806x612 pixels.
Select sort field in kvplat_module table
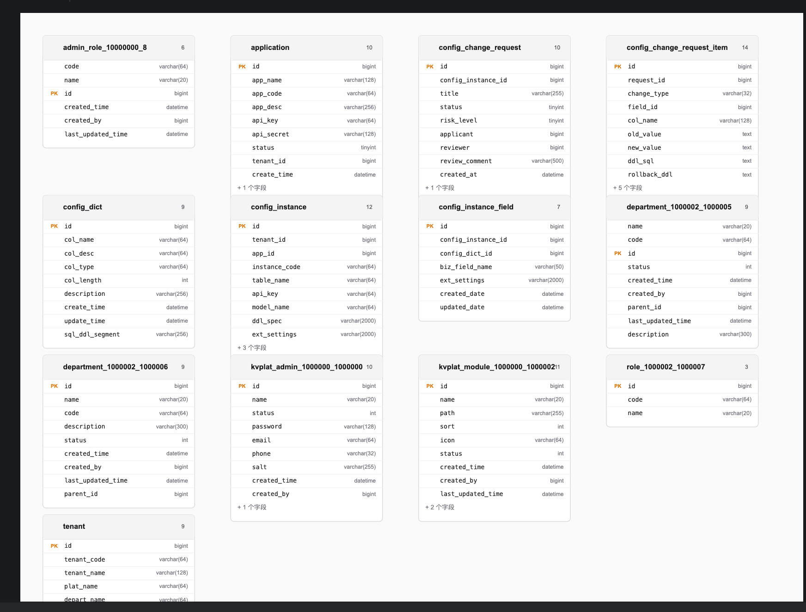[x=495, y=427]
